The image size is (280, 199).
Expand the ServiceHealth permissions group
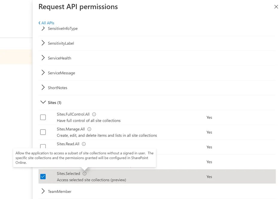(x=43, y=58)
